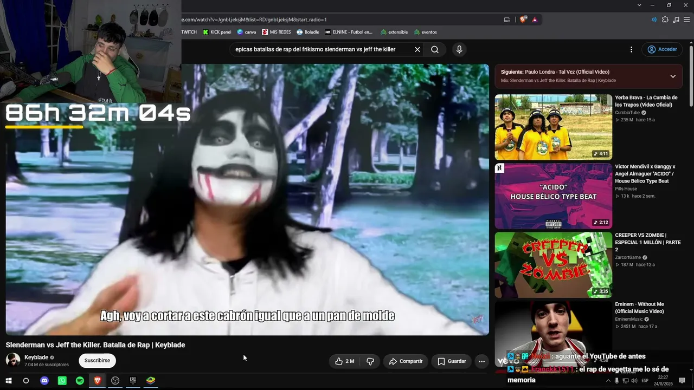The width and height of the screenshot is (694, 390).
Task: Open the ACIDO House Bélico thumbnail
Action: click(553, 196)
